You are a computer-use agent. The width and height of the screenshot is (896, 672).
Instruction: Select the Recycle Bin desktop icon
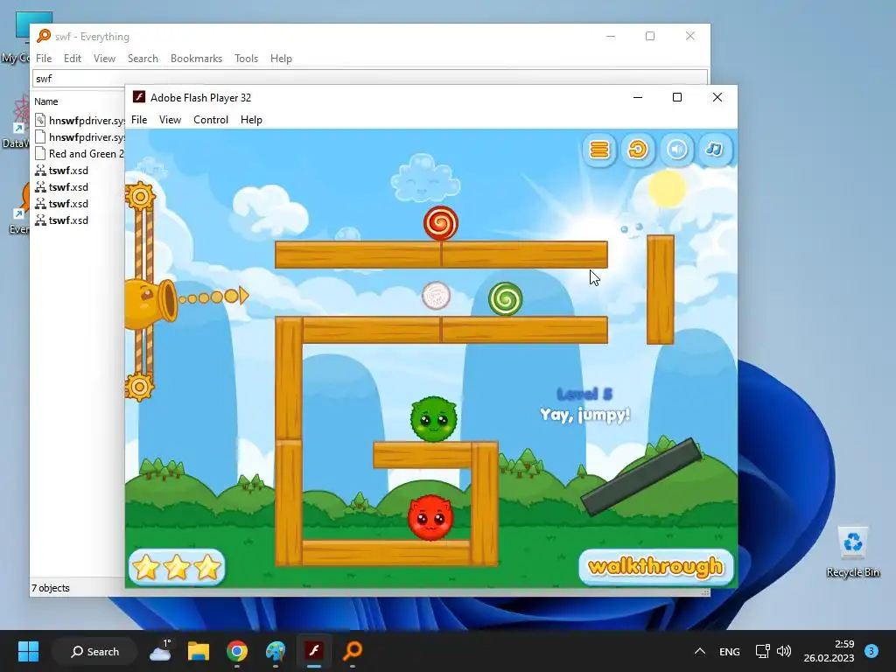tap(852, 552)
